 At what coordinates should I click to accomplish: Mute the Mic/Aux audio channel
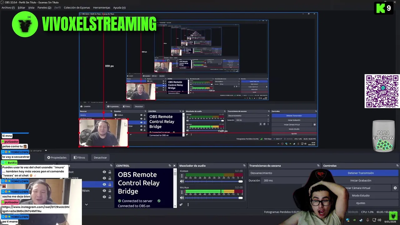point(182,198)
